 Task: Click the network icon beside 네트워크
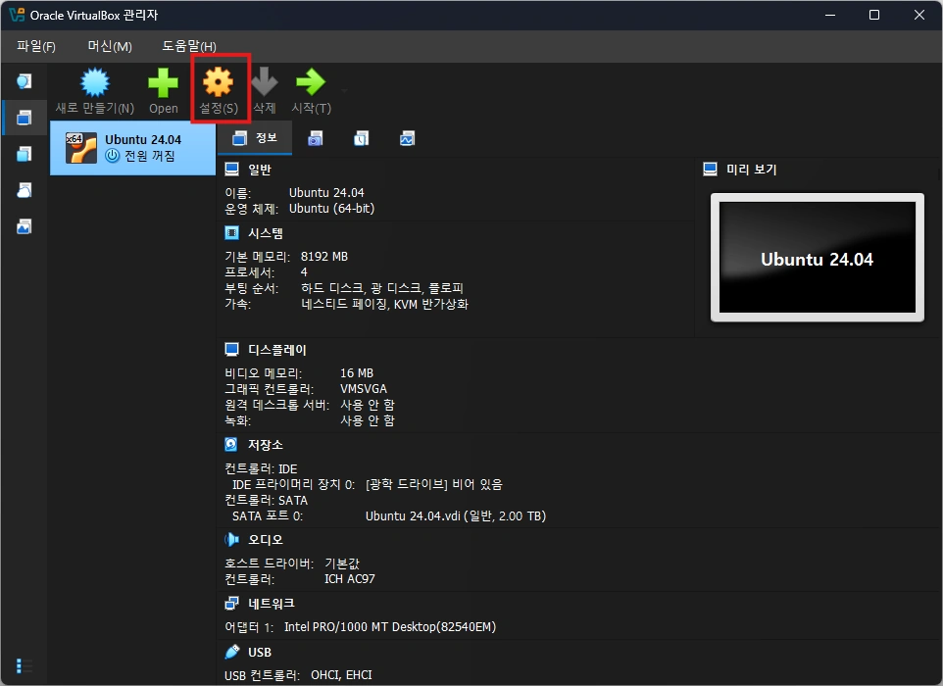coord(231,603)
